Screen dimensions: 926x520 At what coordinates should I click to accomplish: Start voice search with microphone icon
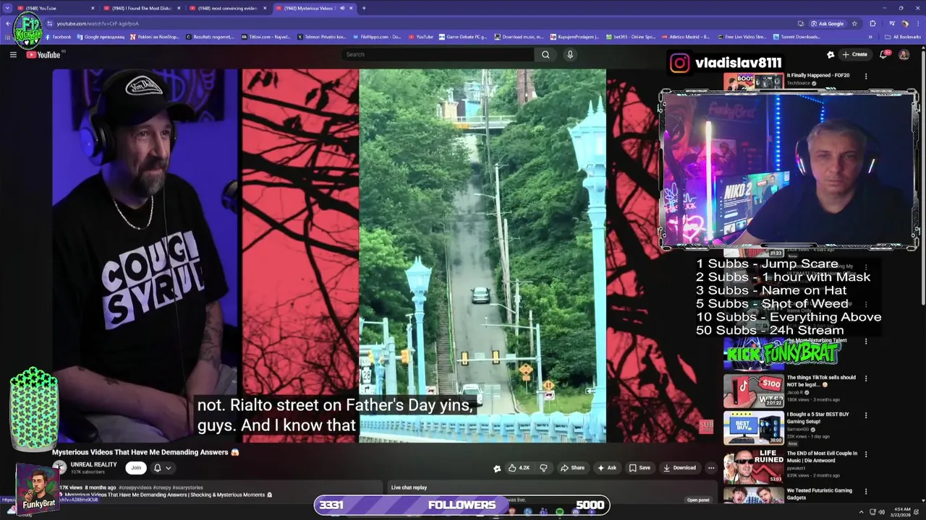tap(570, 54)
